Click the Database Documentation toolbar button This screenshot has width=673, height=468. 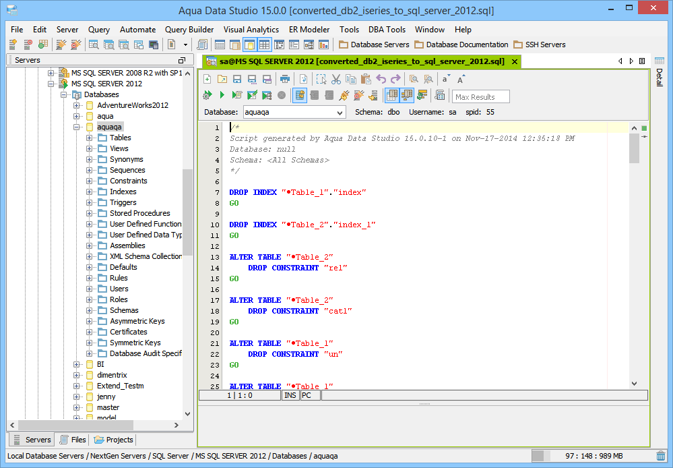point(461,45)
